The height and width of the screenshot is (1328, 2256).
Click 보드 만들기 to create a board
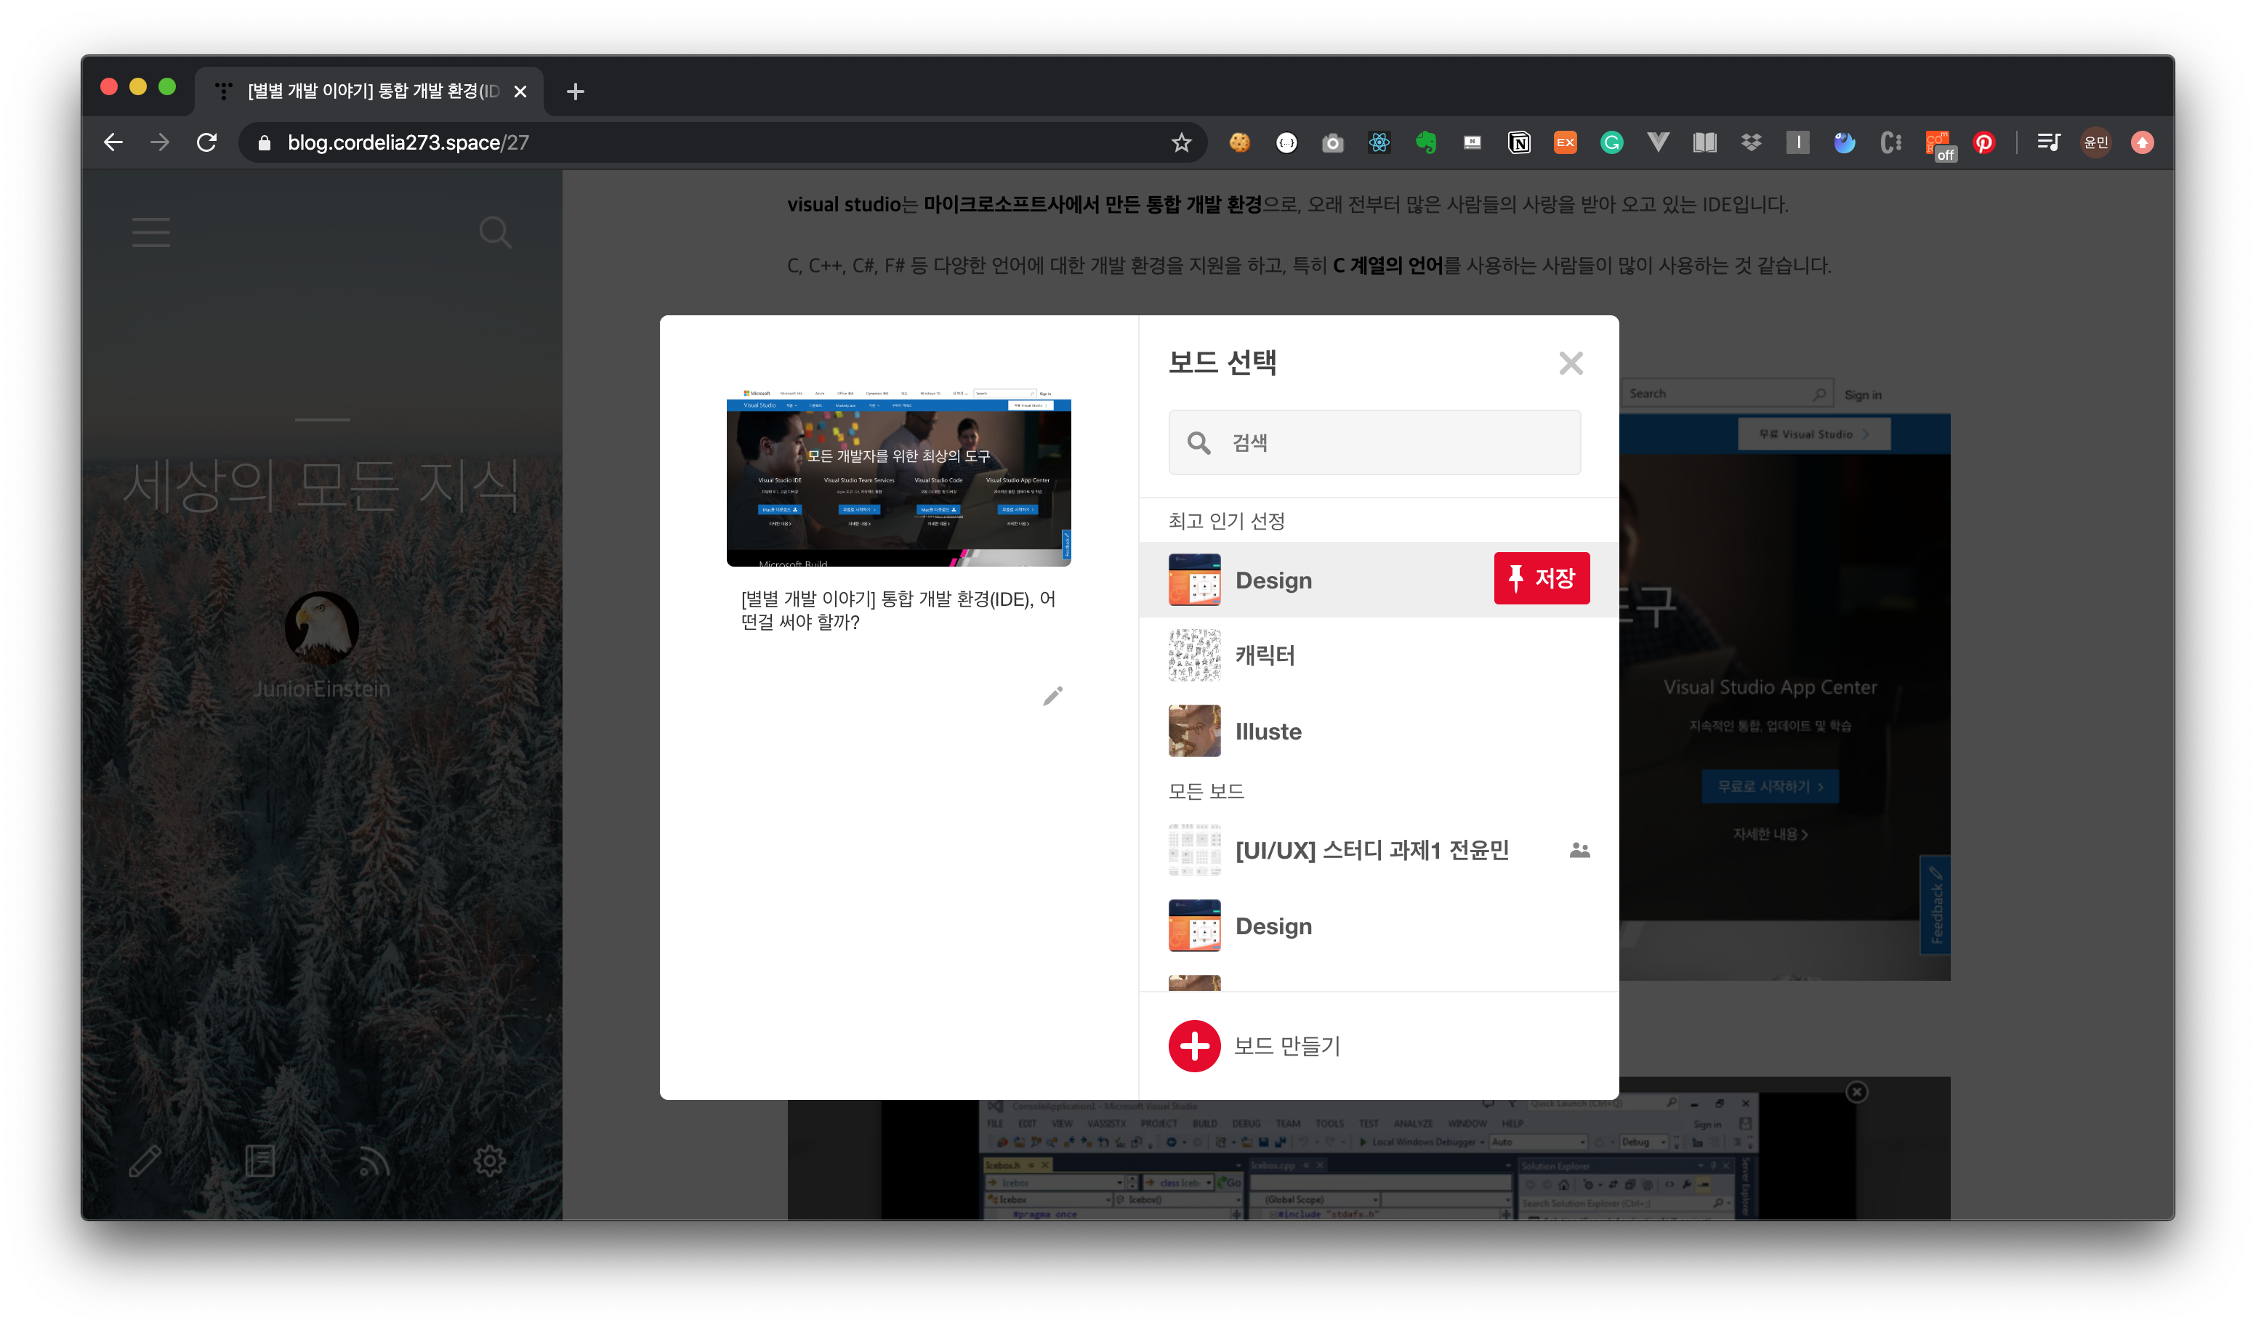point(1286,1045)
